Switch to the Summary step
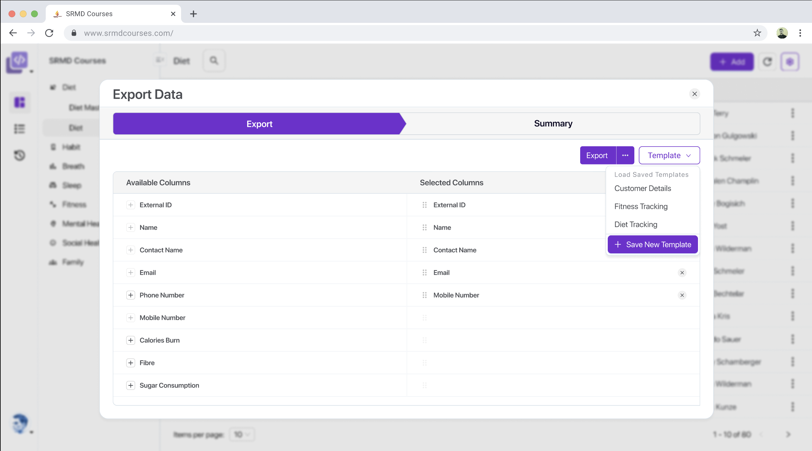This screenshot has height=451, width=812. tap(553, 123)
